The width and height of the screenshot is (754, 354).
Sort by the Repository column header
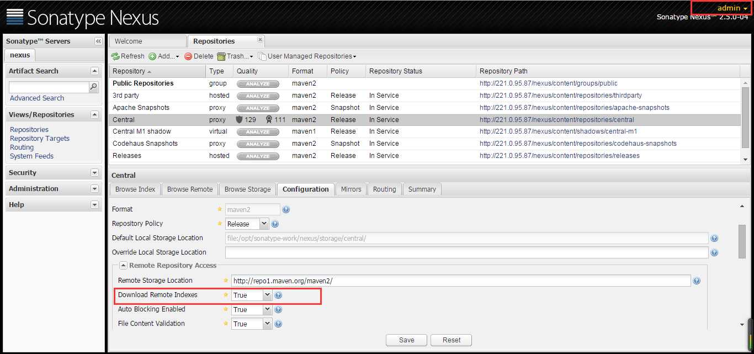(x=158, y=71)
